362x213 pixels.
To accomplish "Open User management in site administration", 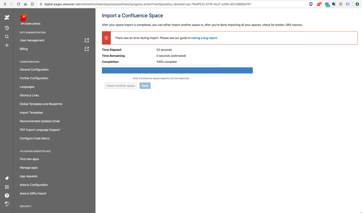I will point(32,41).
